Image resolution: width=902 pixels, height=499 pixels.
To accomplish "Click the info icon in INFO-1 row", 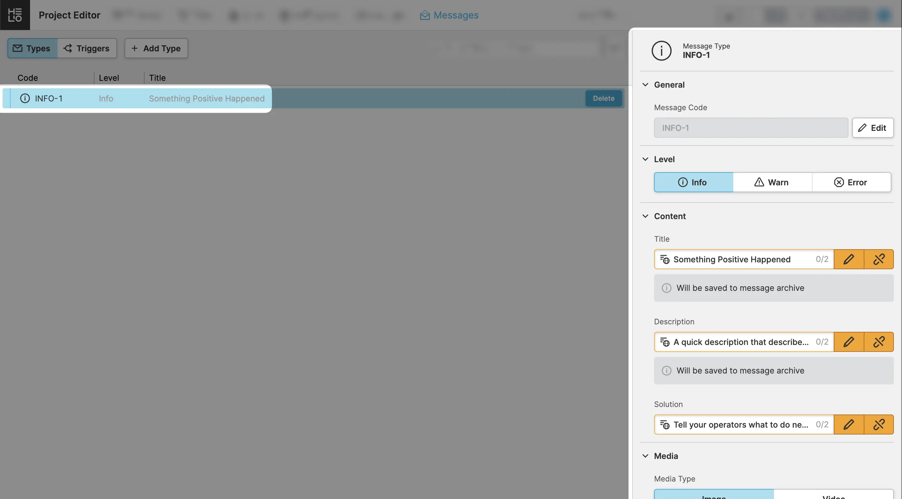I will [25, 98].
